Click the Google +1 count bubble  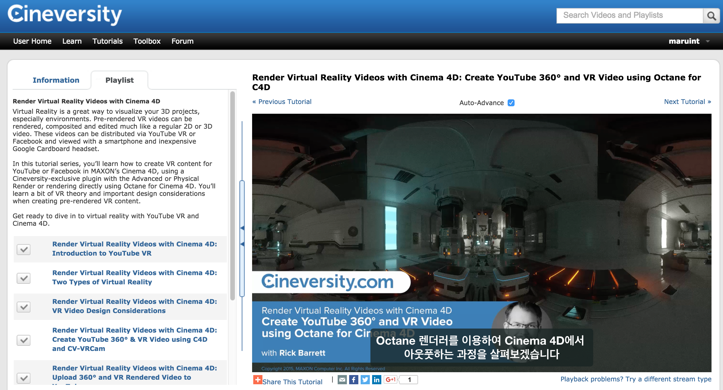point(409,380)
